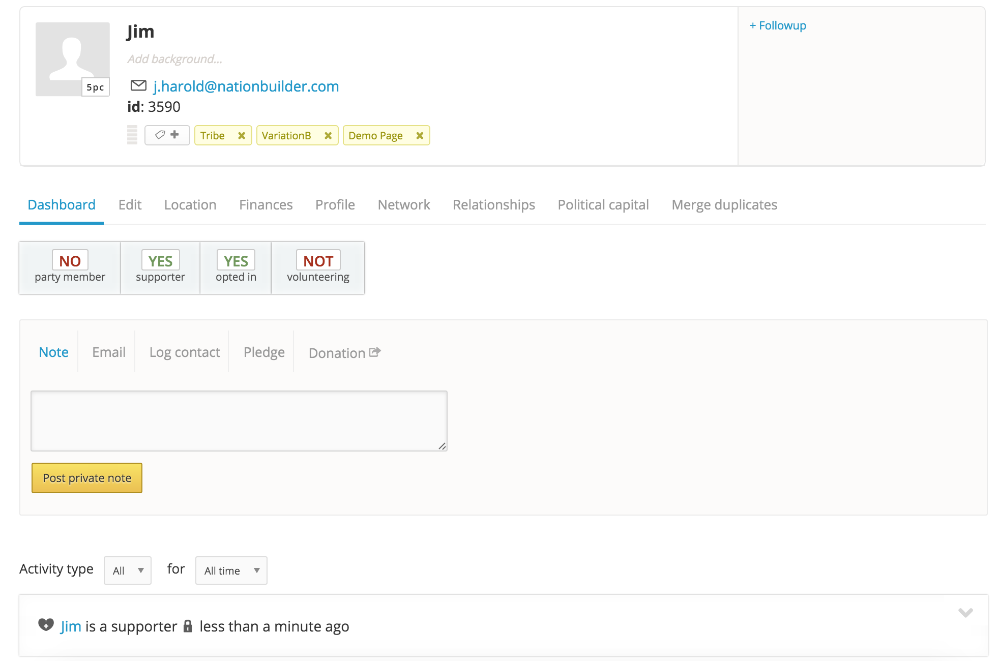Toggle the YES supporter status
The image size is (1000, 661).
[160, 268]
